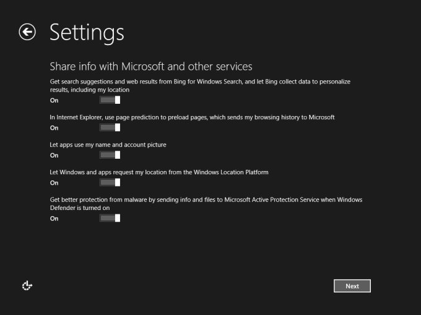Click the "On" label beside the Bing toggle

54,100
